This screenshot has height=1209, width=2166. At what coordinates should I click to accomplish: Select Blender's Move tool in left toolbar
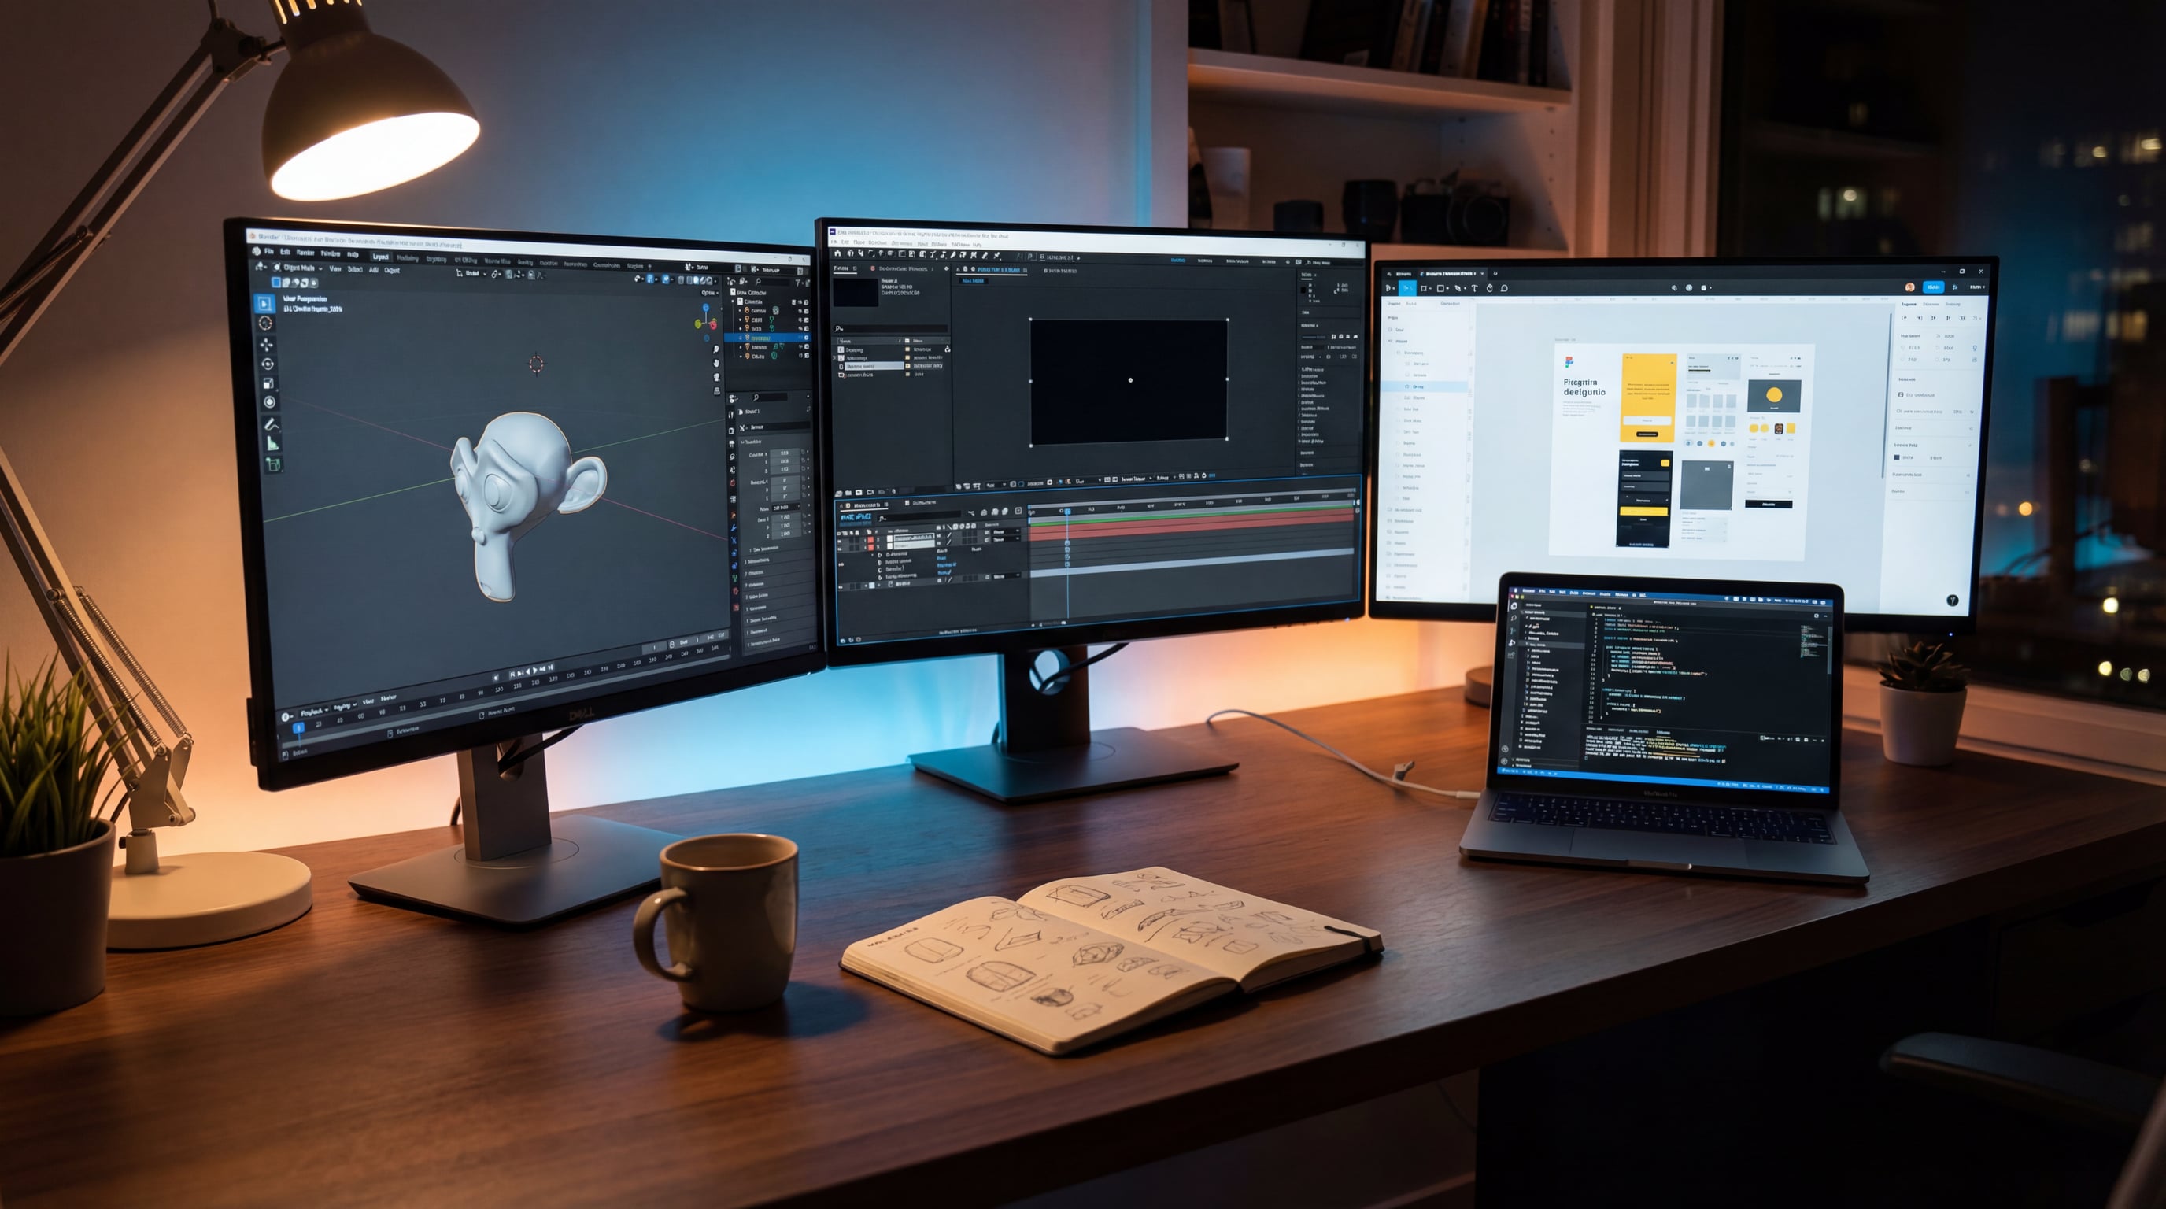click(x=267, y=344)
